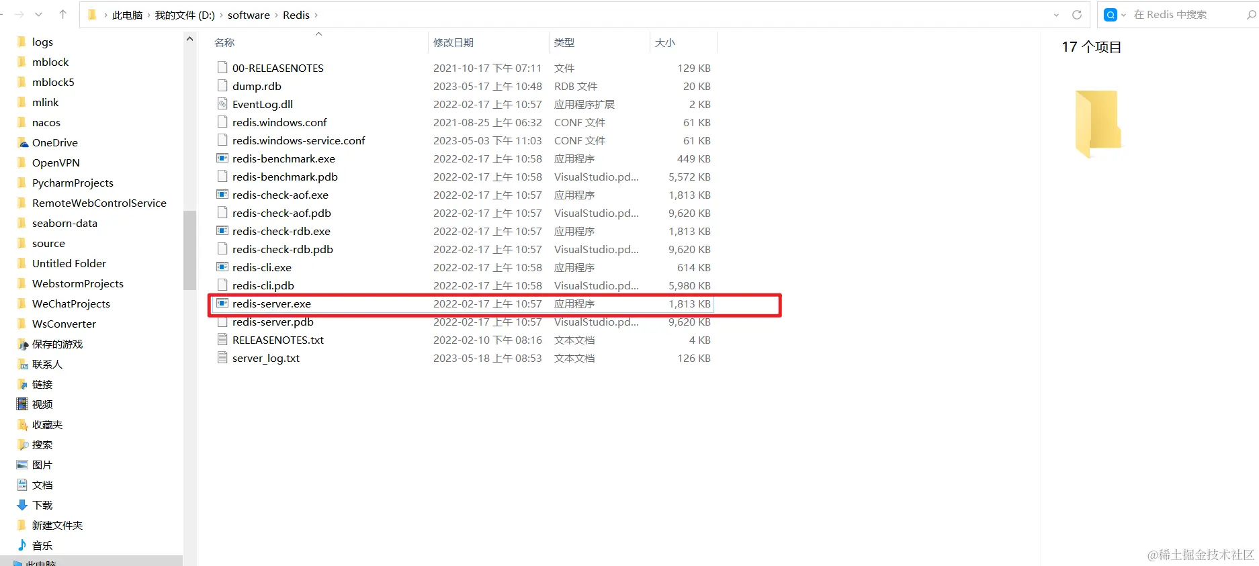
Task: Select the server_log.txt document icon
Action: 222,357
